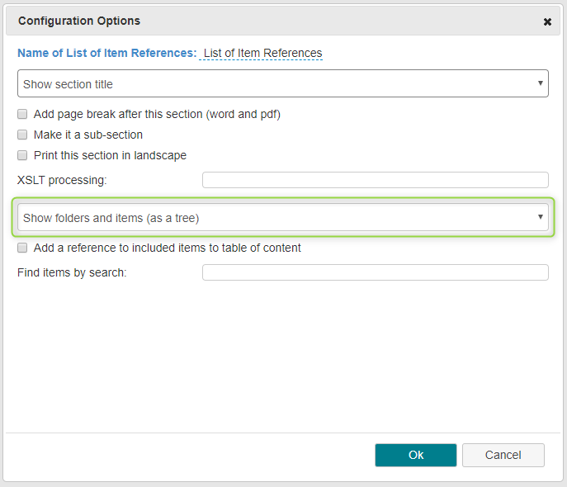This screenshot has width=567, height=487.
Task: Enable 'Add page break after this section' checkbox
Action: [x=22, y=114]
